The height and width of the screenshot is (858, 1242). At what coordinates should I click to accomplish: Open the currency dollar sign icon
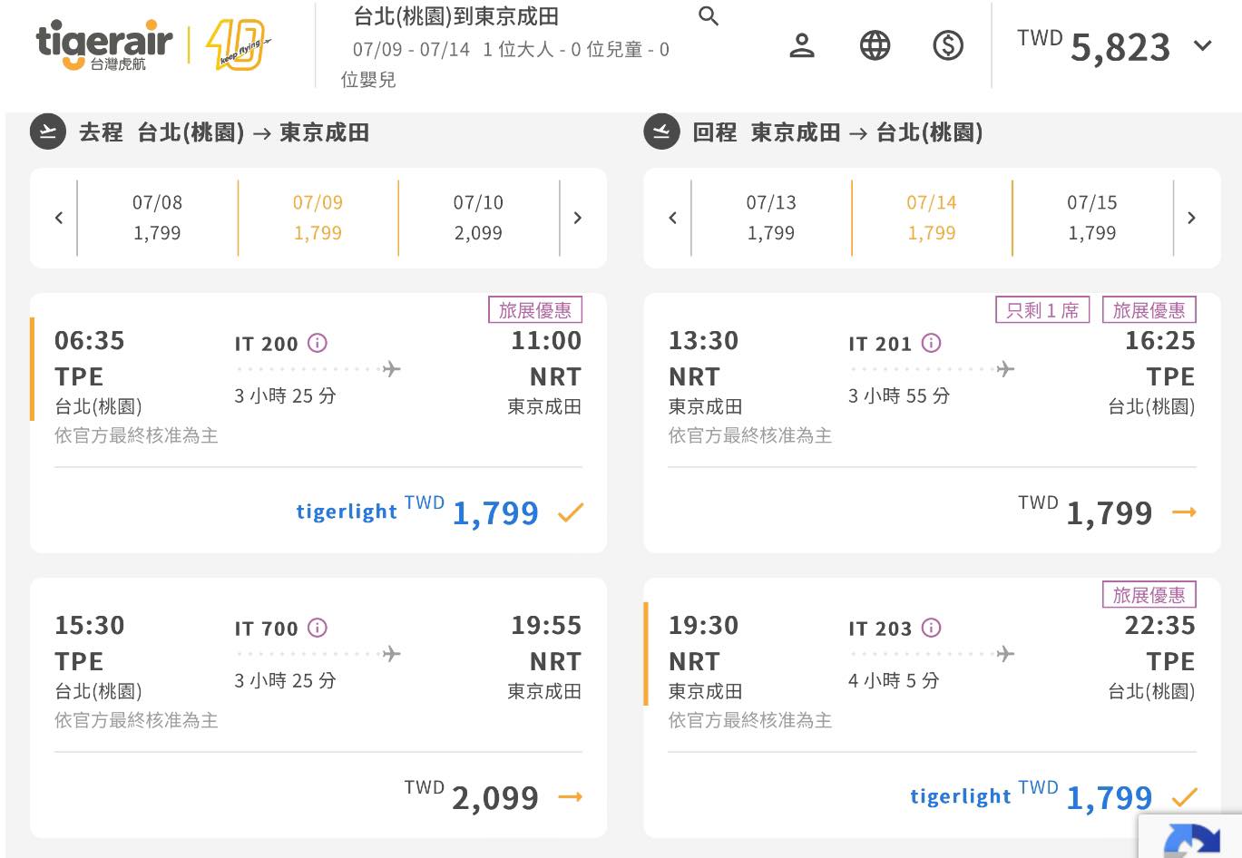coord(948,45)
